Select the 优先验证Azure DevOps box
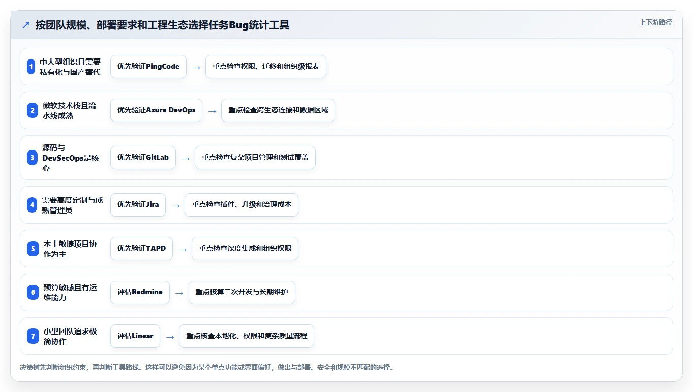693x392 pixels. 156,110
